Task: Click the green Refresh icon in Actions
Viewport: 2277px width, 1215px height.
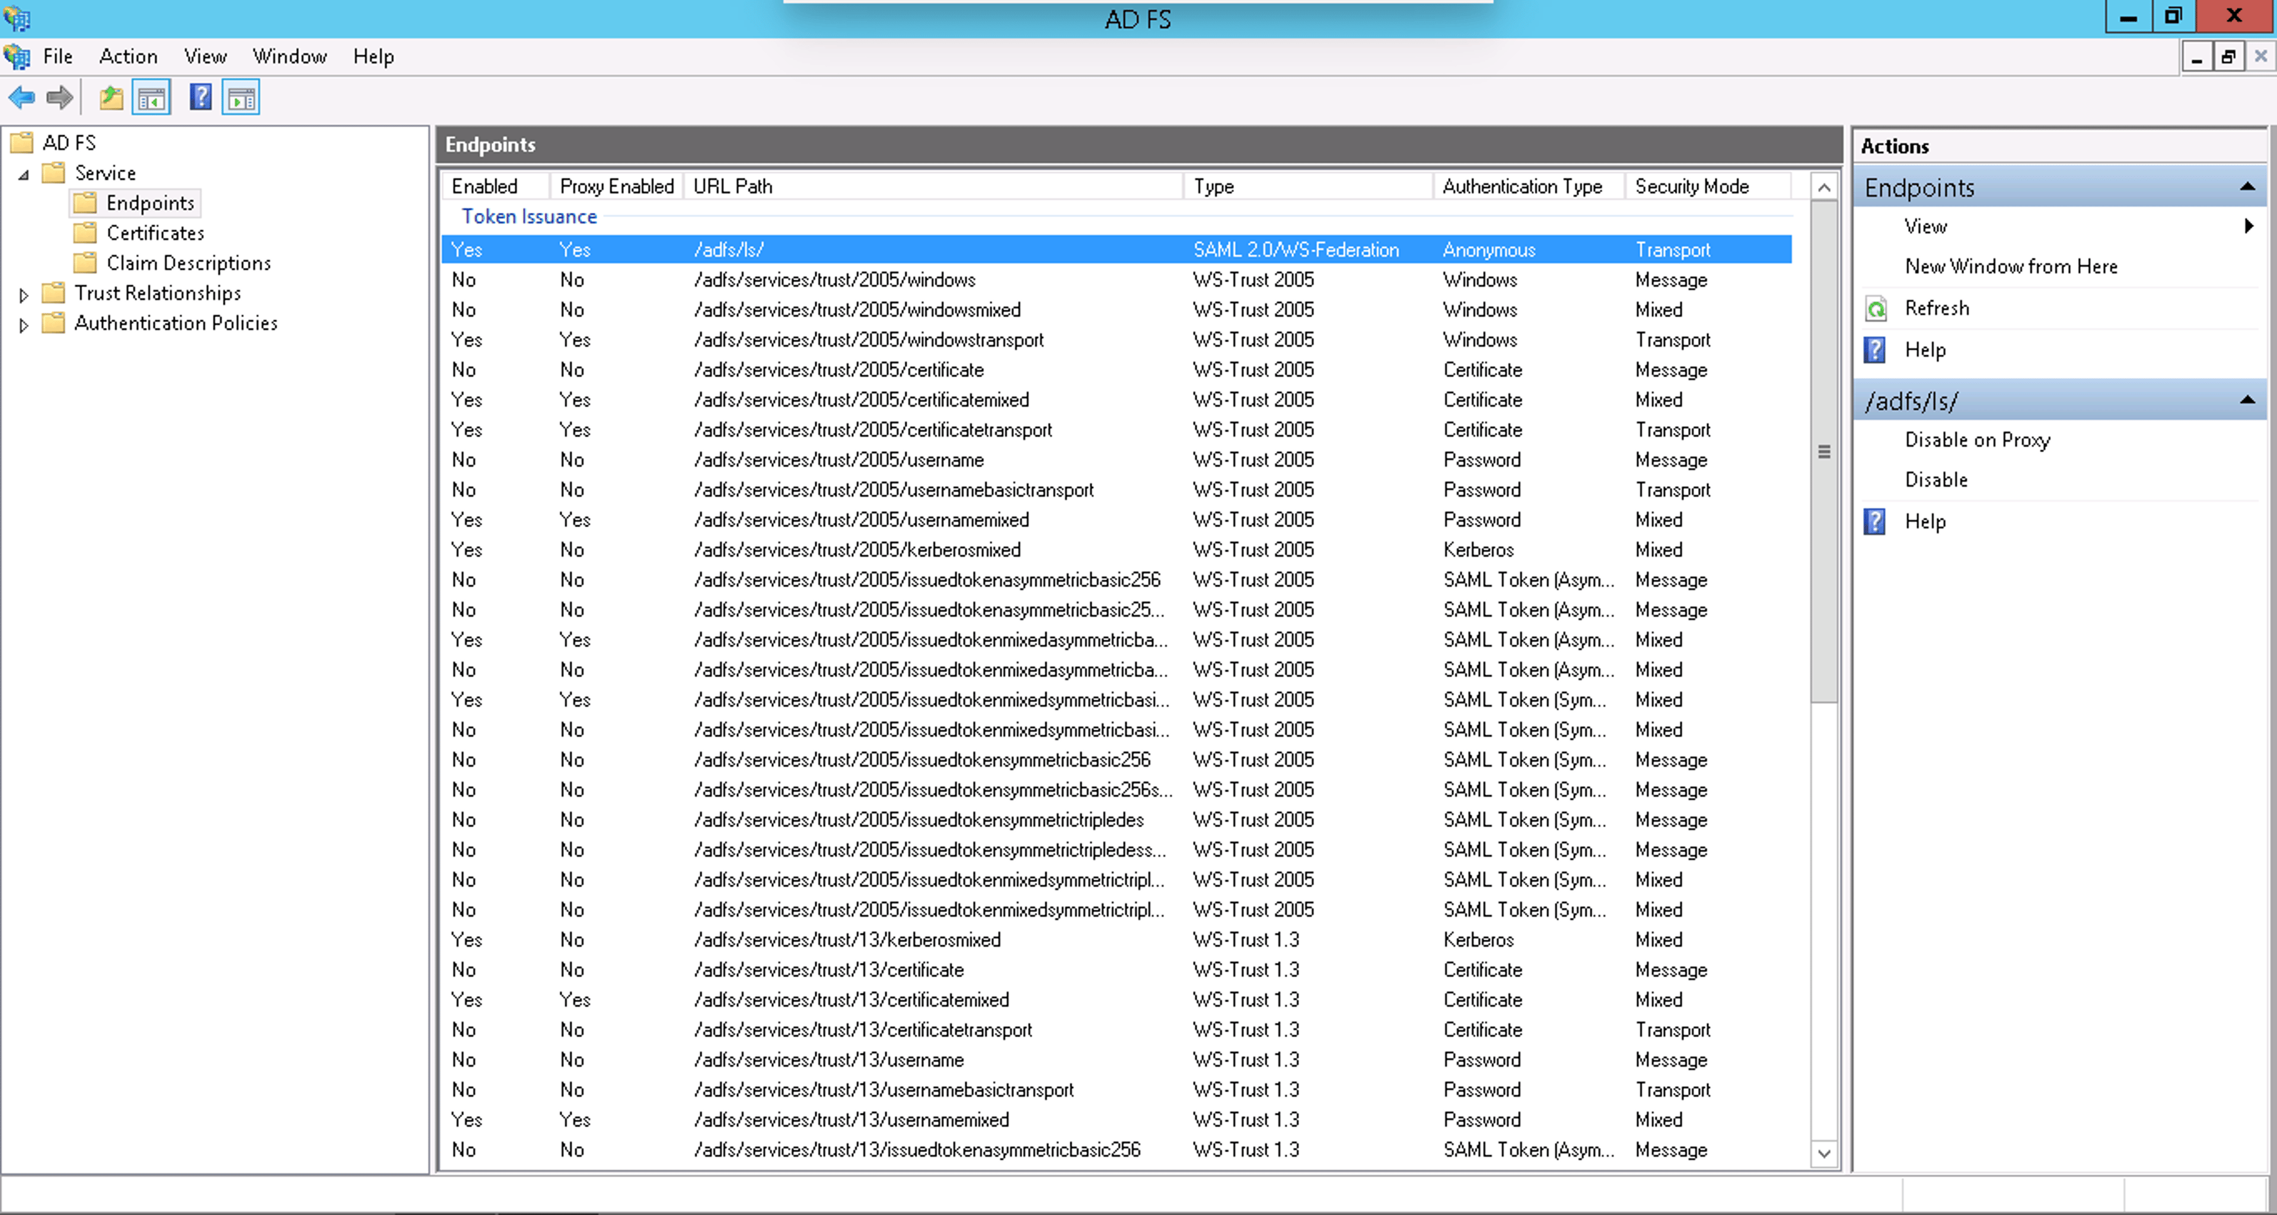Action: coord(1876,308)
